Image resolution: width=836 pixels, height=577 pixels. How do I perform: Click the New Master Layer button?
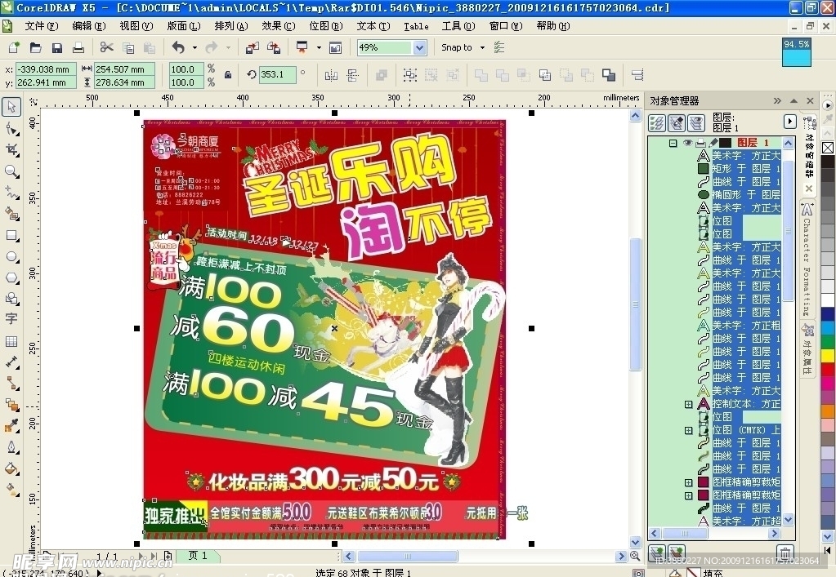point(677,553)
